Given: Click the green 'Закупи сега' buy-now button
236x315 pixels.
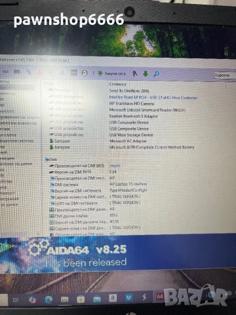Looking at the screenshot, I should tap(111, 73).
